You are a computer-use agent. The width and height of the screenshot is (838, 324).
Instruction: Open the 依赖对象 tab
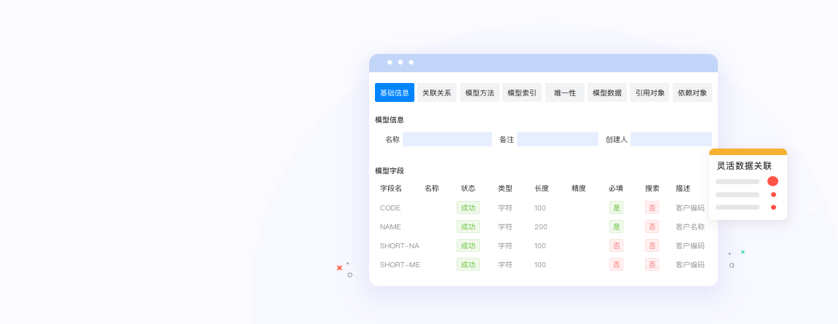pyautogui.click(x=692, y=92)
